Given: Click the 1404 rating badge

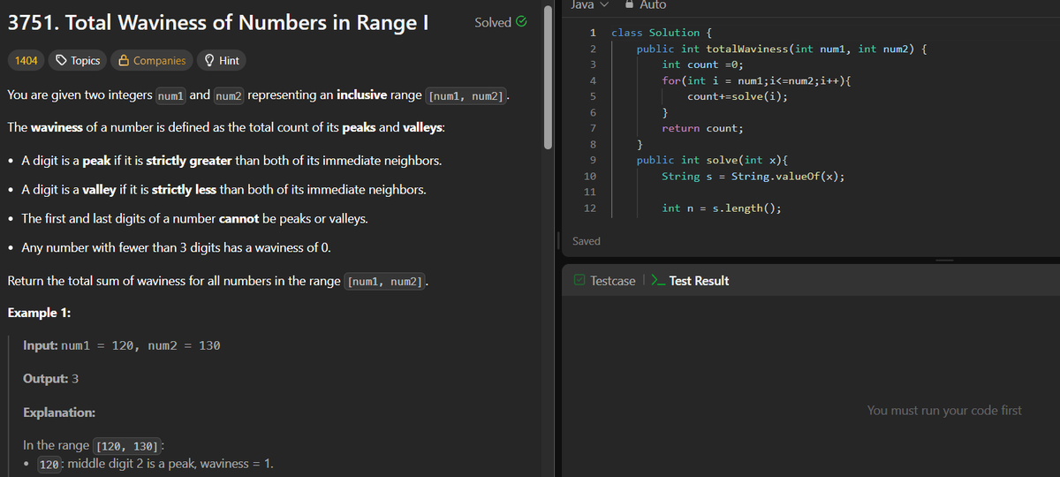Looking at the screenshot, I should (26, 60).
